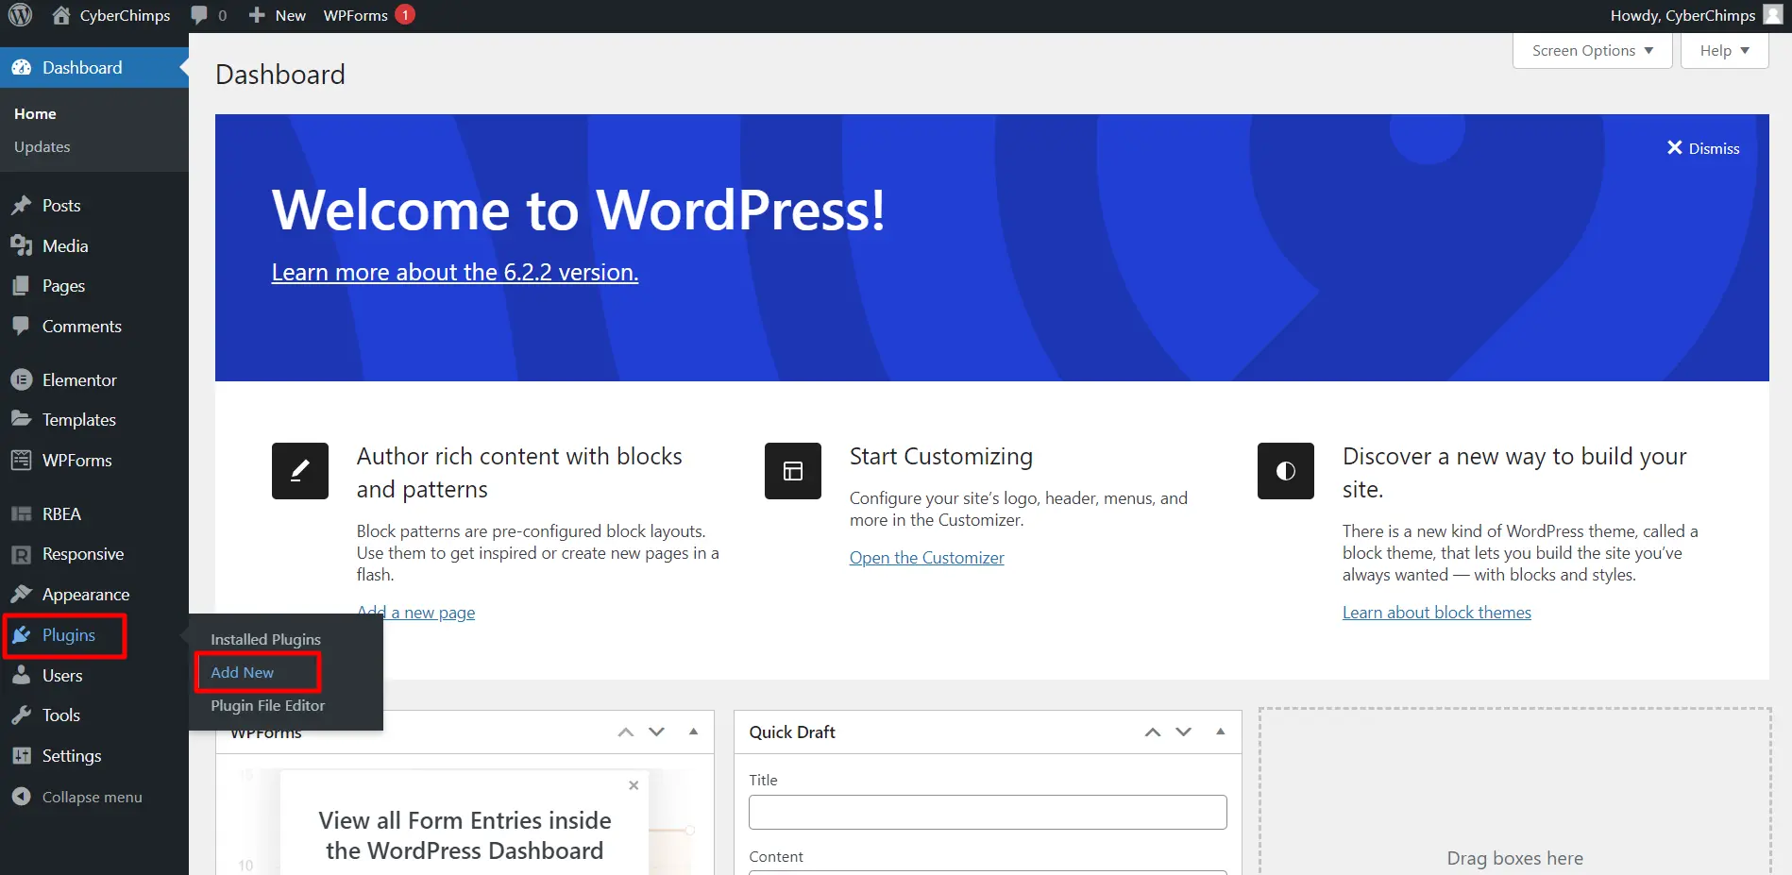1792x875 pixels.
Task: Select the Home submenu item
Action: [35, 113]
